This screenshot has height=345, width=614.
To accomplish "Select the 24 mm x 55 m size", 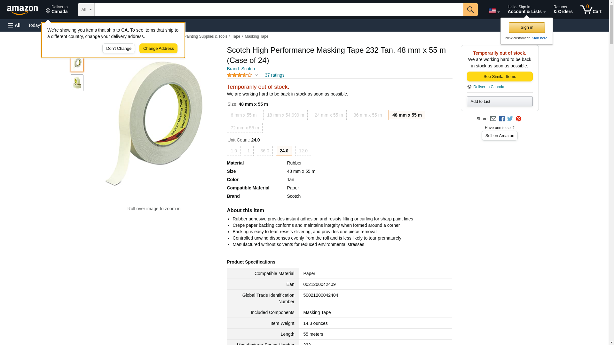I will (328, 115).
